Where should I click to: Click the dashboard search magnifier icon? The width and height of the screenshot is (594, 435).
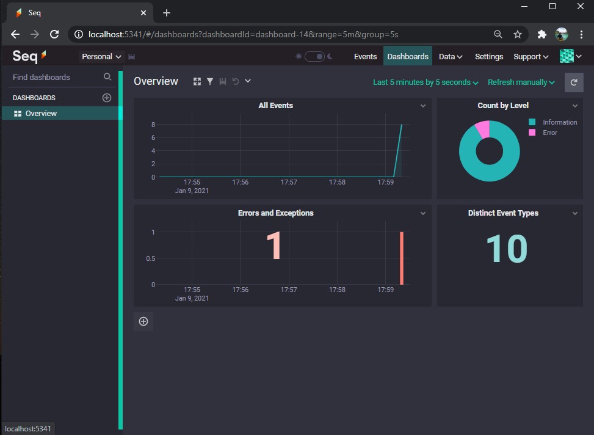point(107,77)
